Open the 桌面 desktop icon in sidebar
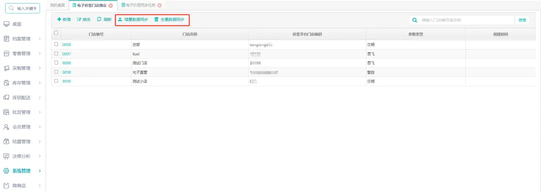 pos(6,24)
